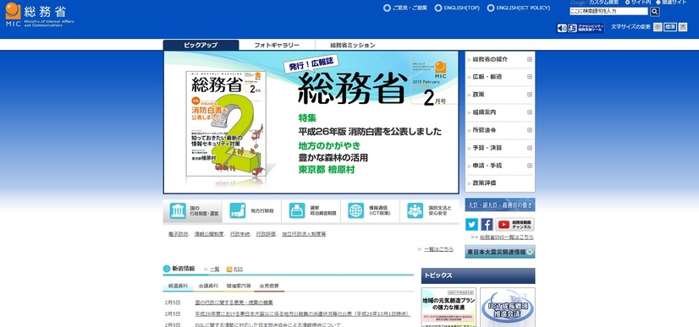Screen dimensions: 699x327
Task: Open the 国の行政に関する意見・提案の募集 news link
Action: tap(234, 302)
